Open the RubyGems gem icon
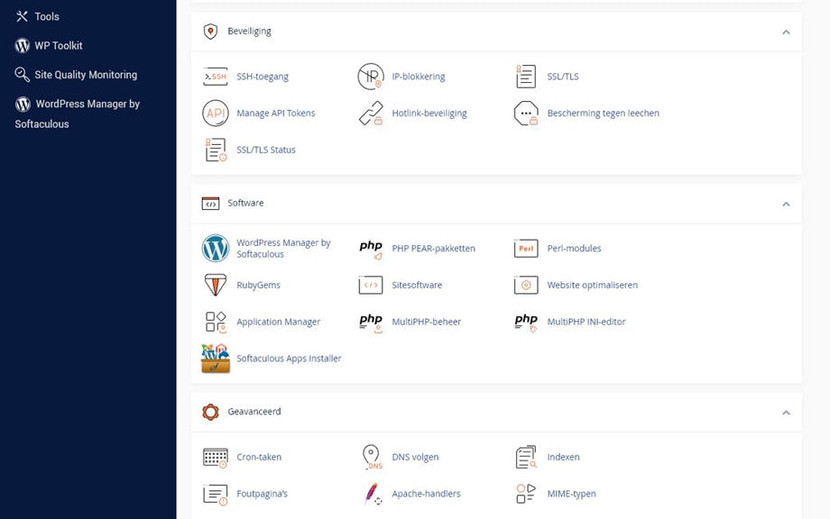The height and width of the screenshot is (519, 830). [216, 285]
